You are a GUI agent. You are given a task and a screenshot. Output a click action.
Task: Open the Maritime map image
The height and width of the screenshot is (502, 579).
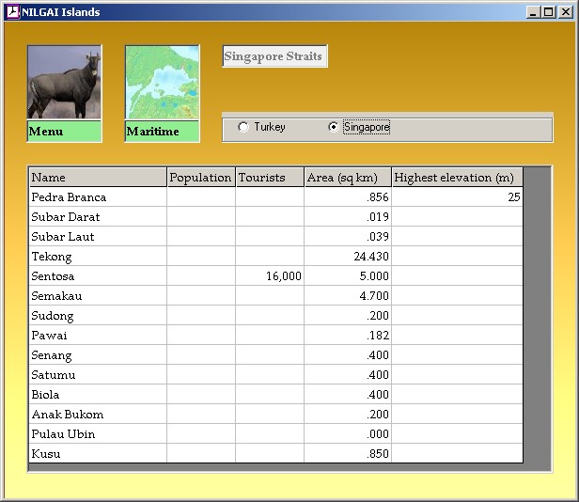(x=162, y=83)
